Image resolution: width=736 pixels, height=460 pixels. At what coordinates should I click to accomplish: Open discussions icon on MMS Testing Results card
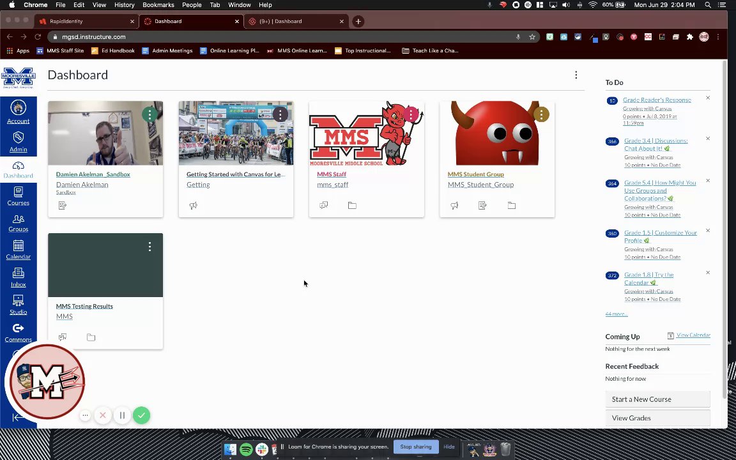[x=63, y=337]
